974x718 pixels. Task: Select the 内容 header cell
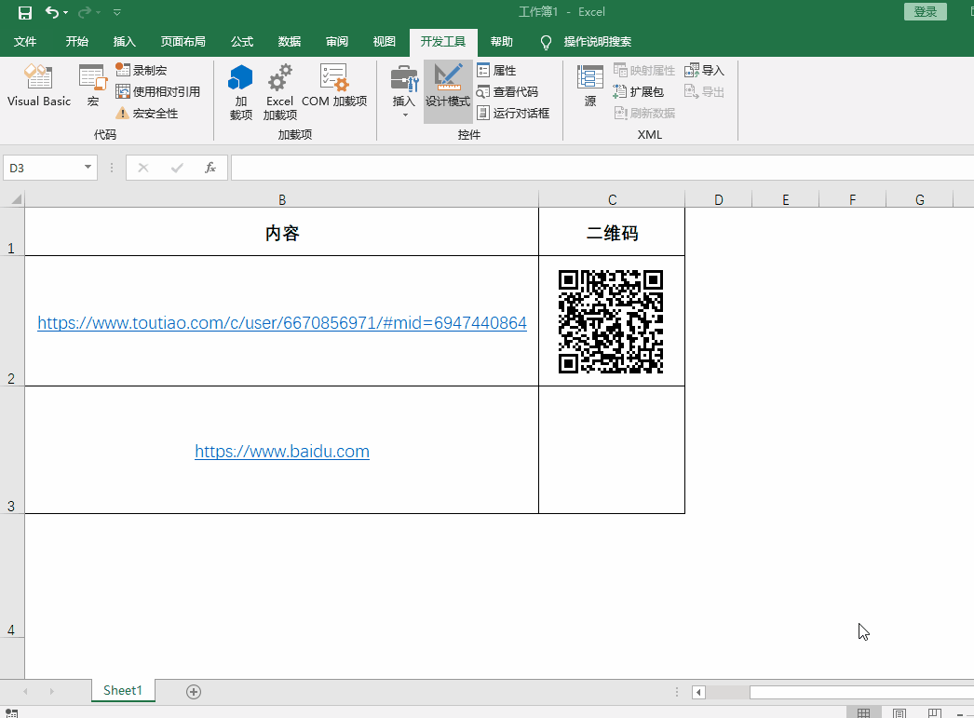(x=282, y=232)
